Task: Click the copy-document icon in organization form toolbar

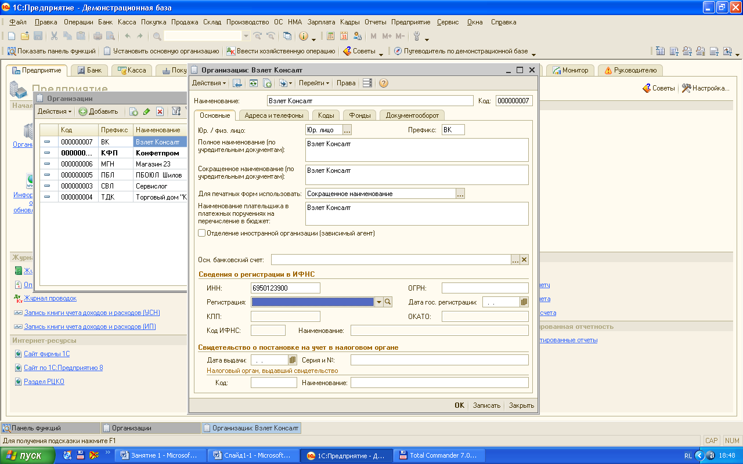Action: [267, 83]
